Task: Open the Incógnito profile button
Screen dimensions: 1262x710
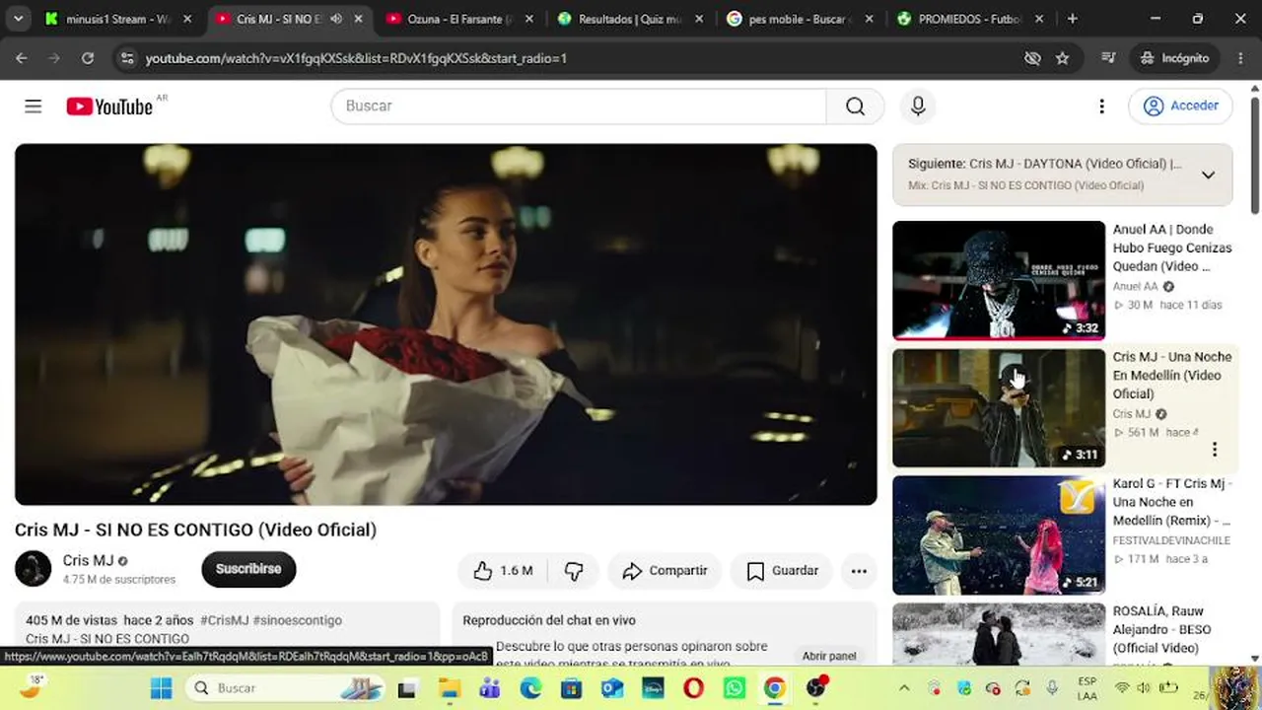Action: [1174, 58]
